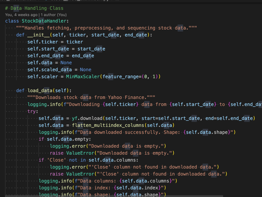
Task: Click flatten_multiindex_columns function call
Action: click(108, 125)
